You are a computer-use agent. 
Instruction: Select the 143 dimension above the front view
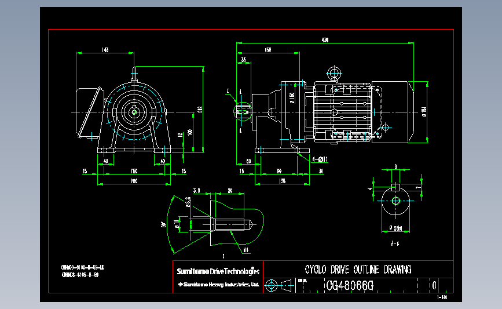tap(105, 50)
